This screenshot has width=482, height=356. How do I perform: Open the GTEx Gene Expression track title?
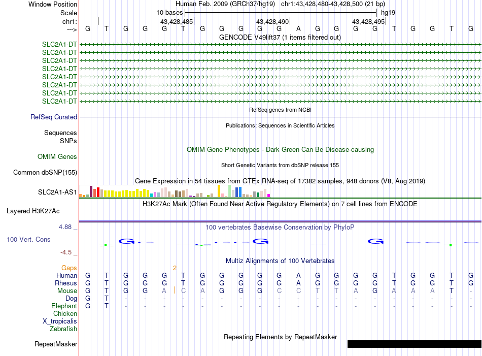pyautogui.click(x=280, y=181)
